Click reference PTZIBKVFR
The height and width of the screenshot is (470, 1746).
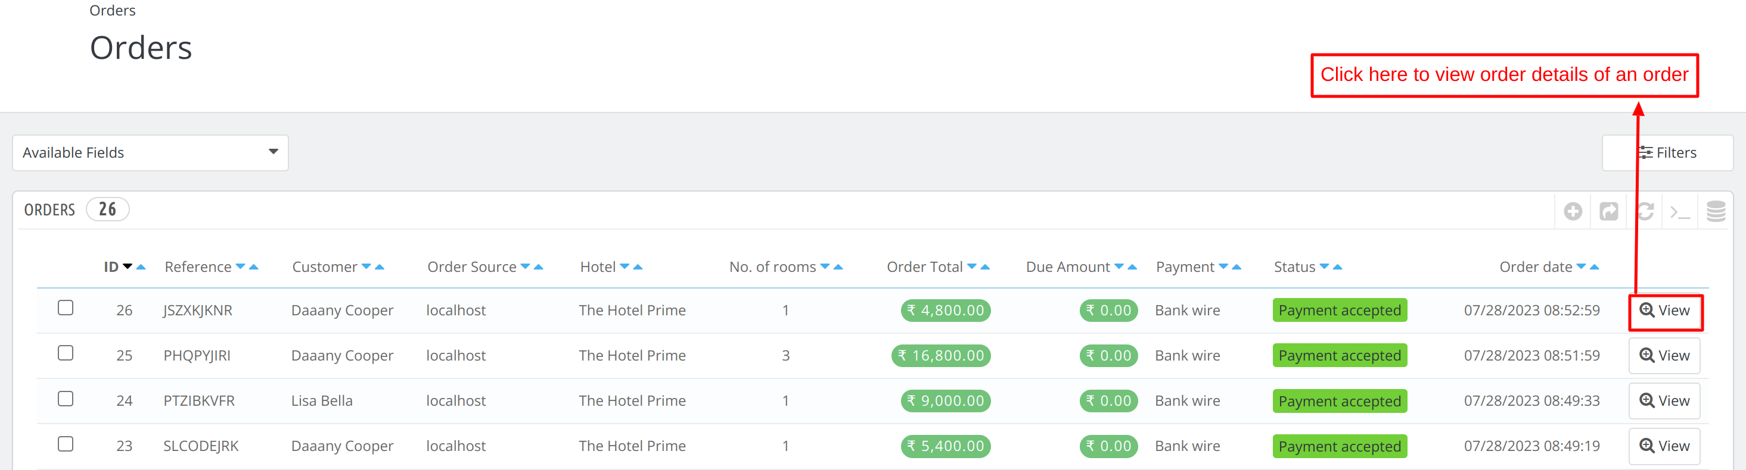[199, 401]
